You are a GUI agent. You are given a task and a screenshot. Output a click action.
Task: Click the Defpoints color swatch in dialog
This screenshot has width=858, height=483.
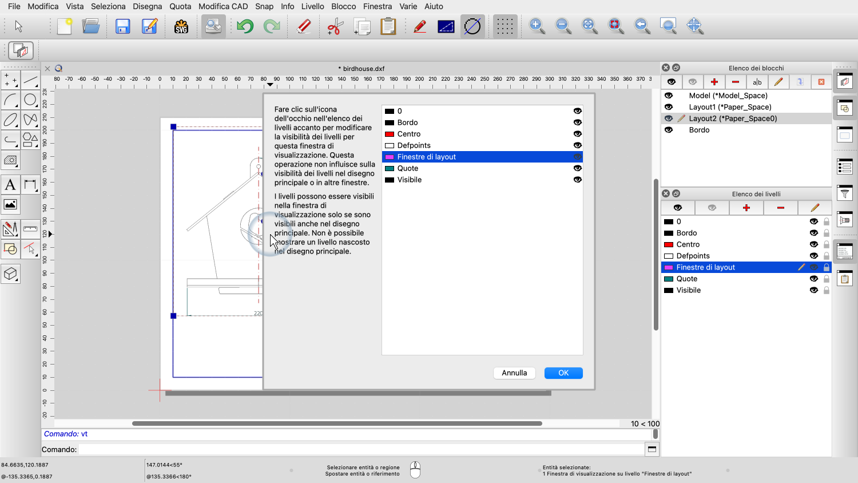coord(390,145)
